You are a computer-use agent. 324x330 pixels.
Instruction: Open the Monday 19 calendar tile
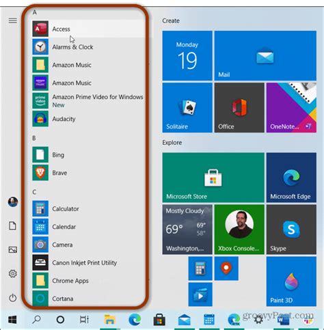pyautogui.click(x=187, y=56)
